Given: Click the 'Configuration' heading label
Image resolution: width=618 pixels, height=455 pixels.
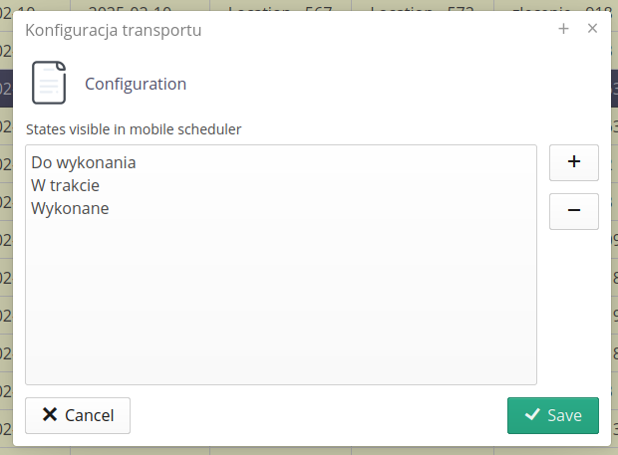Looking at the screenshot, I should (x=136, y=84).
